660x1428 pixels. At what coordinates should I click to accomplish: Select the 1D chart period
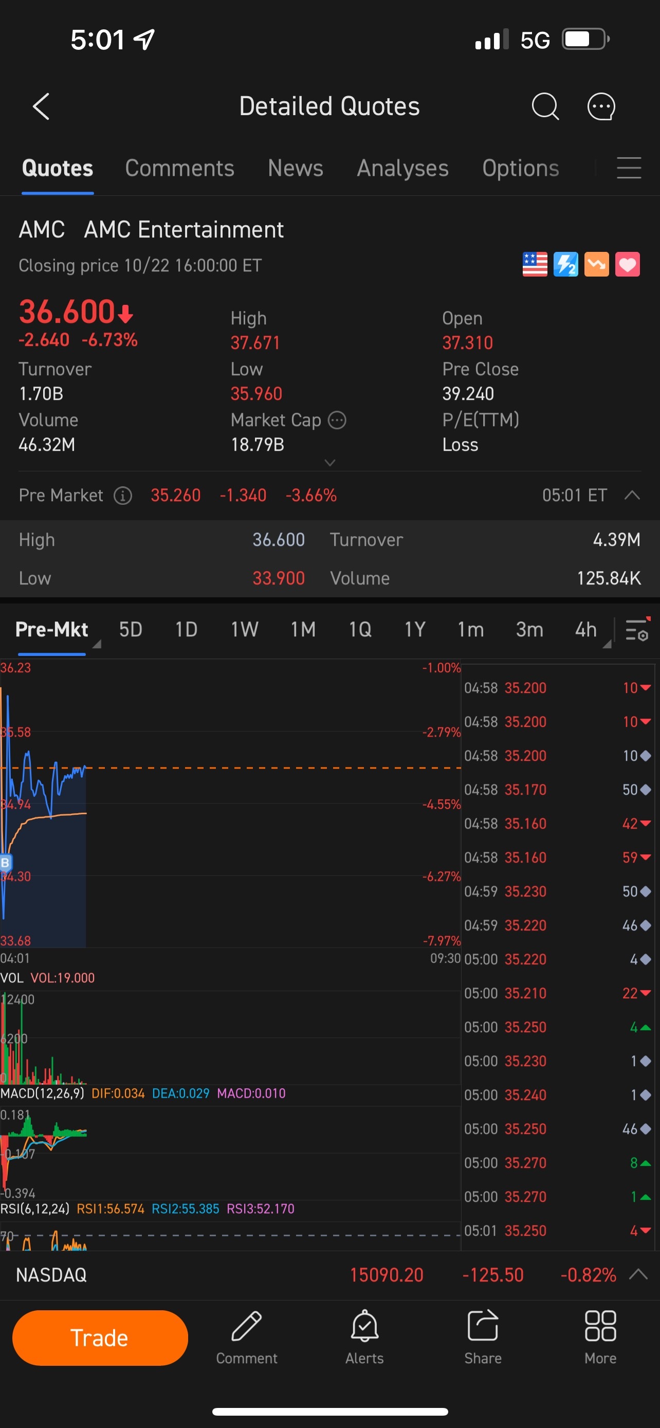pyautogui.click(x=186, y=629)
